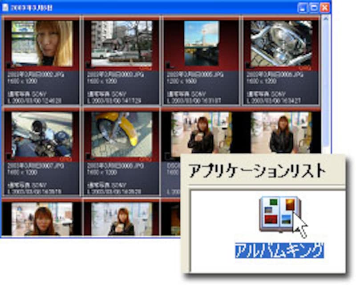Image resolution: width=356 pixels, height=285 pixels.
Task: Minimize the photo browser window
Action: point(303,8)
